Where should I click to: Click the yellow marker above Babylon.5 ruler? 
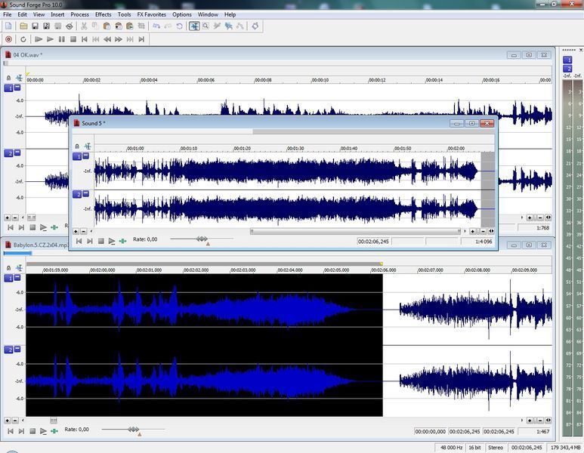[x=382, y=263]
